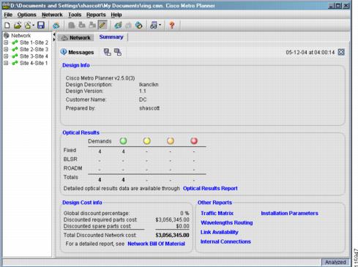The image size is (358, 267).
Task: Toggle the pencil edit toolbar button
Action: (102, 25)
